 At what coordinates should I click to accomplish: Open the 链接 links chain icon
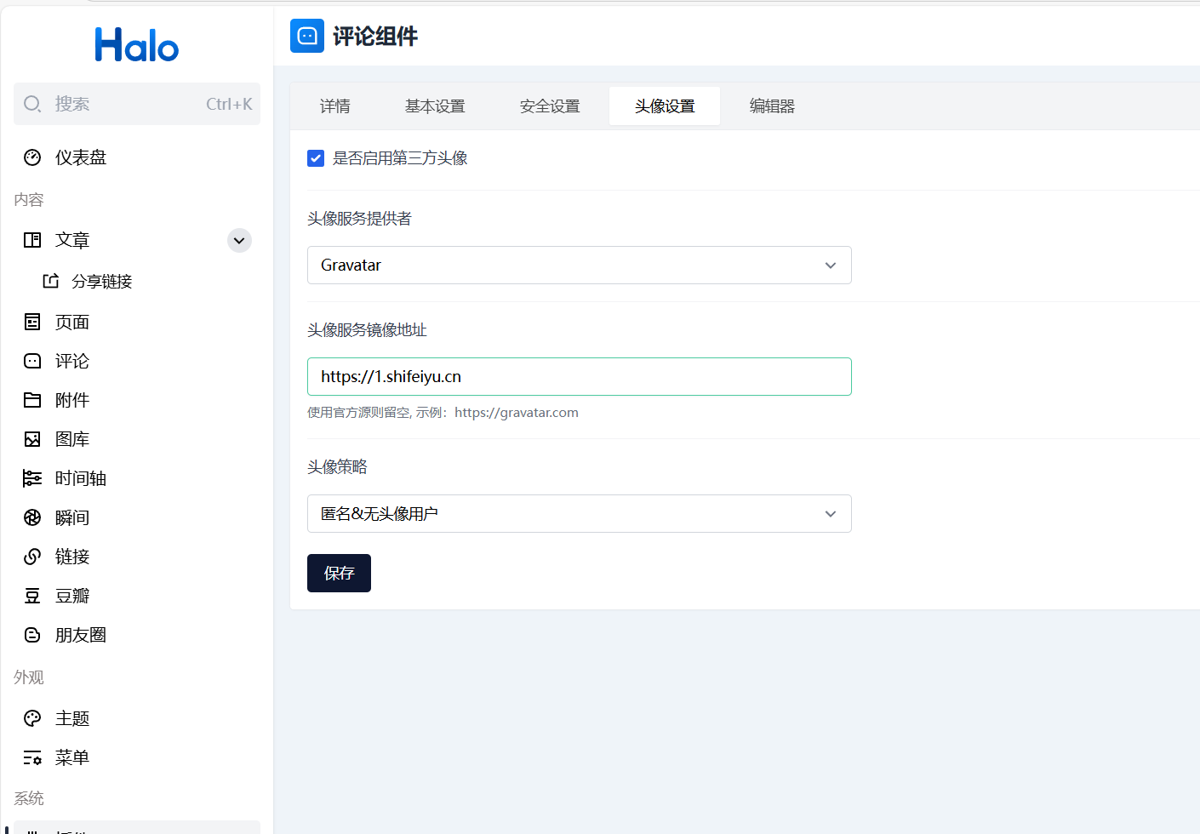pos(32,557)
